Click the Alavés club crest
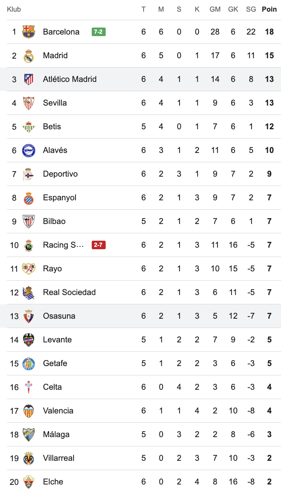 coord(29,150)
